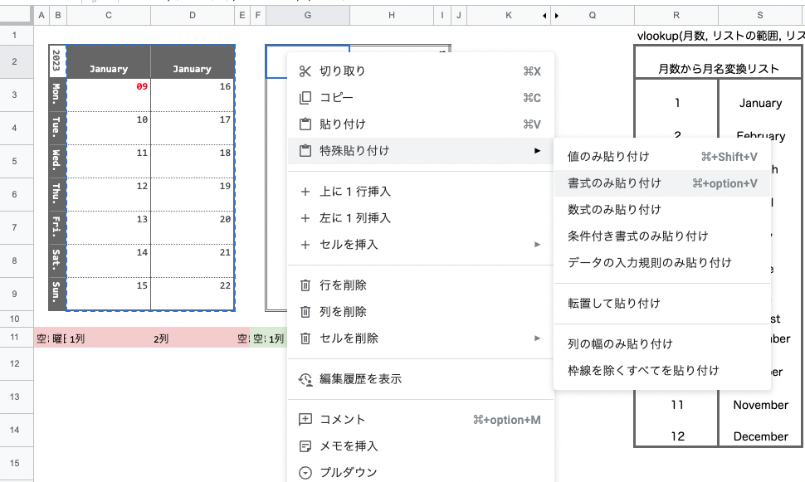
Task: Expand hidden columns with the right arrow before Q
Action: pos(557,16)
